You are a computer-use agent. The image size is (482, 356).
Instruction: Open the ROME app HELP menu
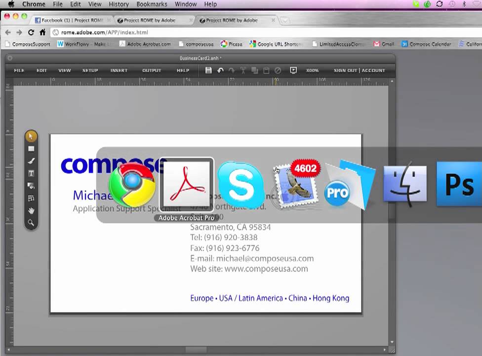coord(183,71)
